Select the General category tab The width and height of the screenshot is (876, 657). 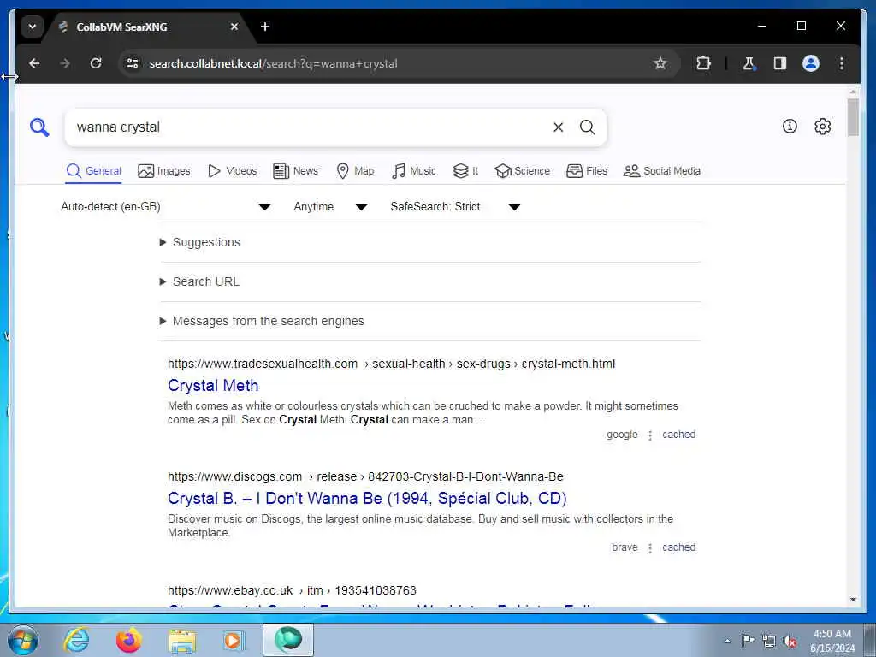click(x=94, y=171)
